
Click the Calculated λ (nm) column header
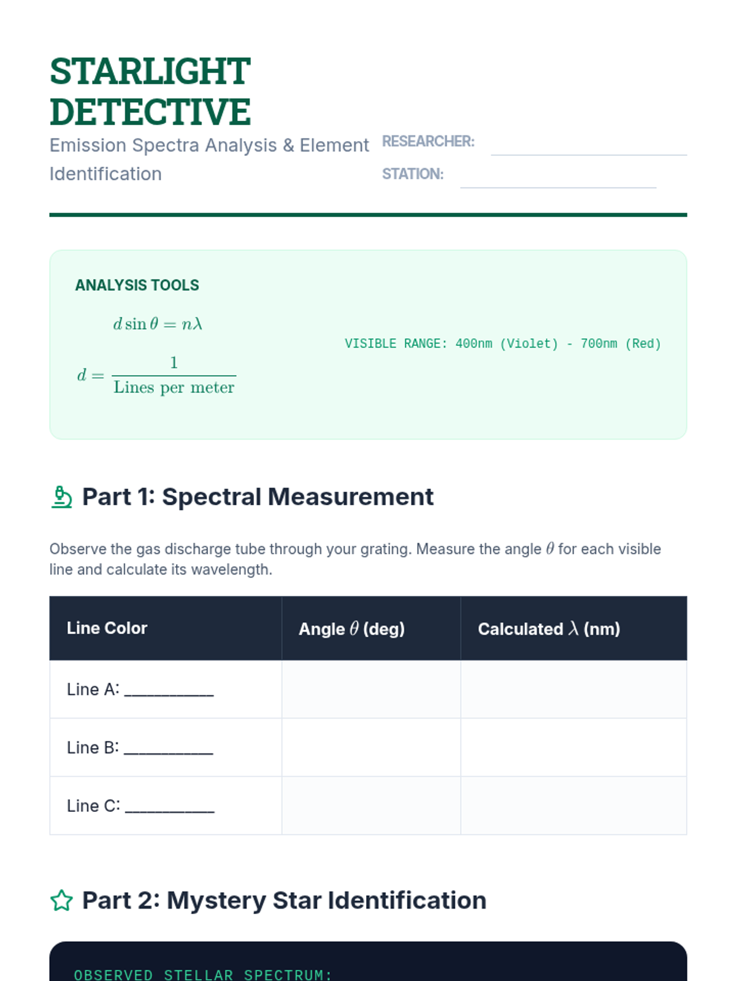point(549,629)
